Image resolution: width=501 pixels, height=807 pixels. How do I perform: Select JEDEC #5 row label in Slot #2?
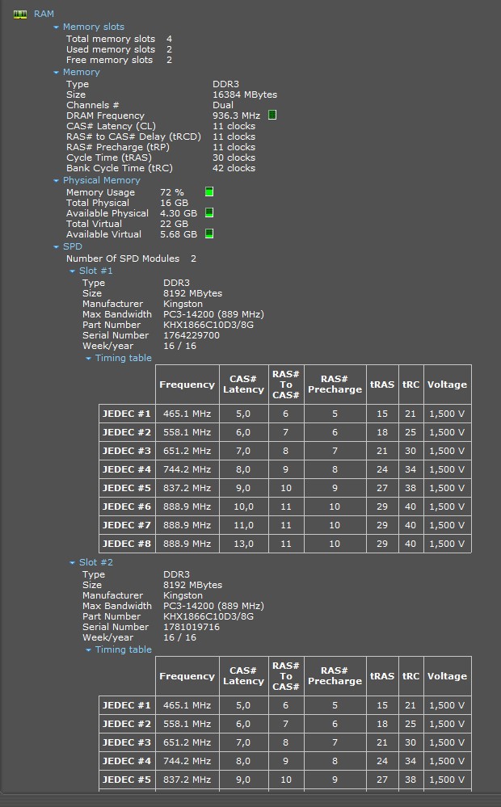(x=127, y=780)
